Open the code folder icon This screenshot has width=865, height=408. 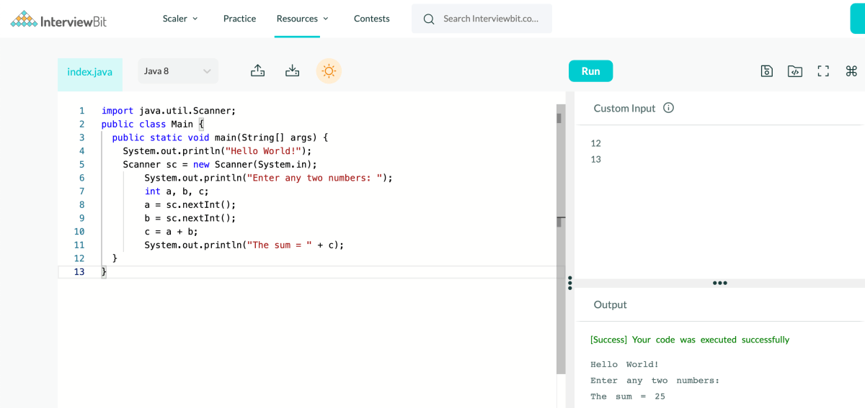pyautogui.click(x=795, y=71)
